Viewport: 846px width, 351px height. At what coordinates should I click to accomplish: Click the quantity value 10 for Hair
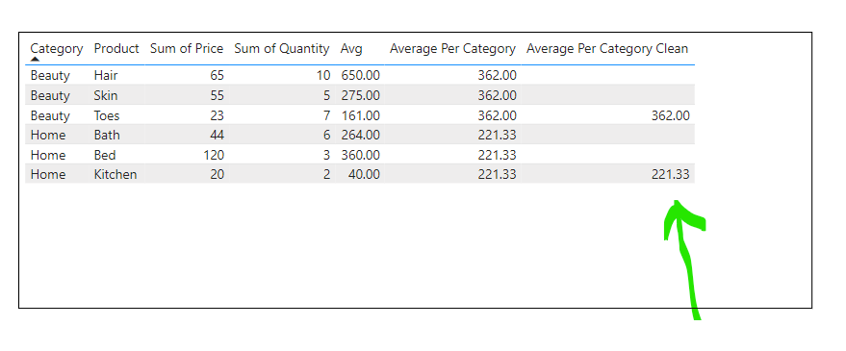(323, 75)
